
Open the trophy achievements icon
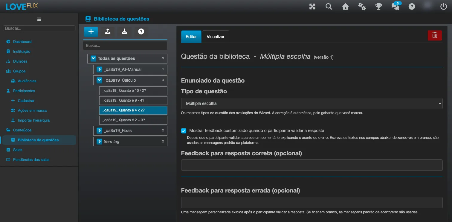point(379,7)
